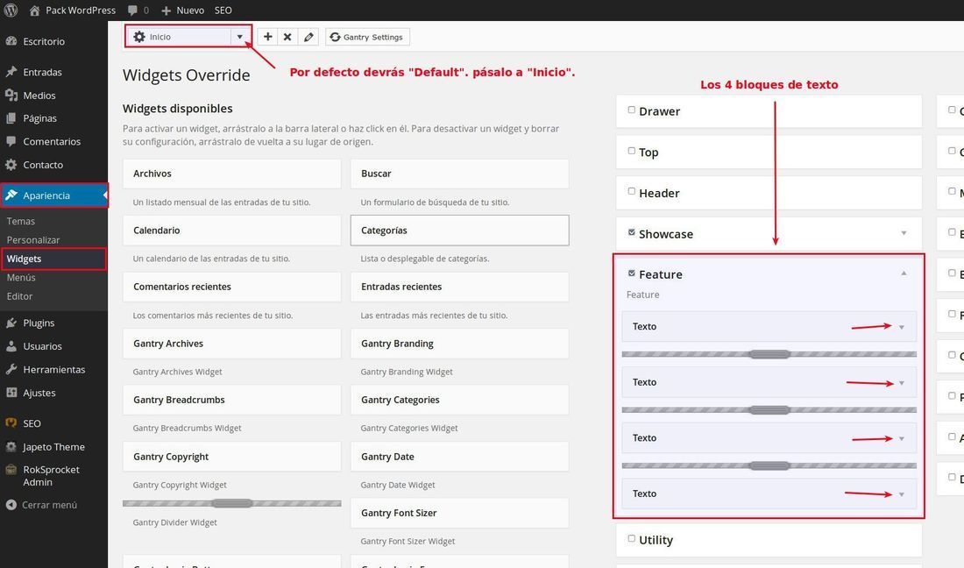Click the Escritorio dashboard icon
Image resolution: width=964 pixels, height=568 pixels.
(x=11, y=41)
